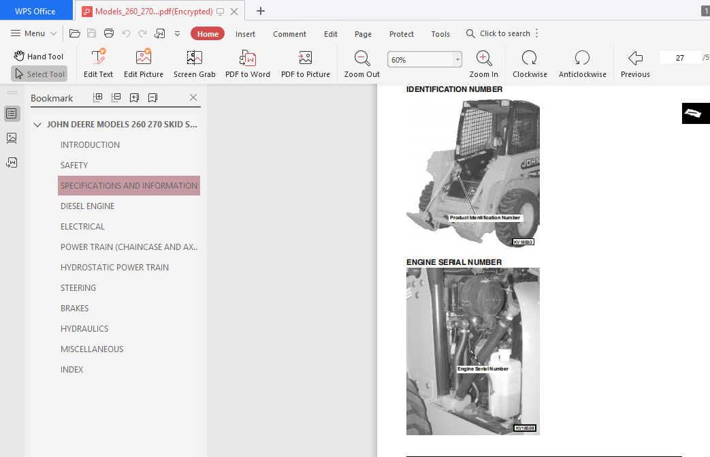Click the skid steer Product Identification Number image

(472, 174)
